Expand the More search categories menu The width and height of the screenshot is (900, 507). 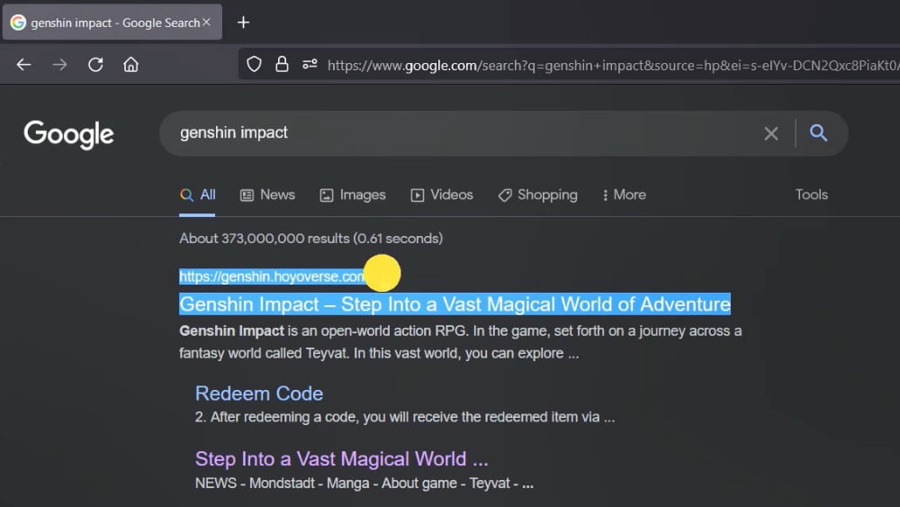pyautogui.click(x=622, y=195)
